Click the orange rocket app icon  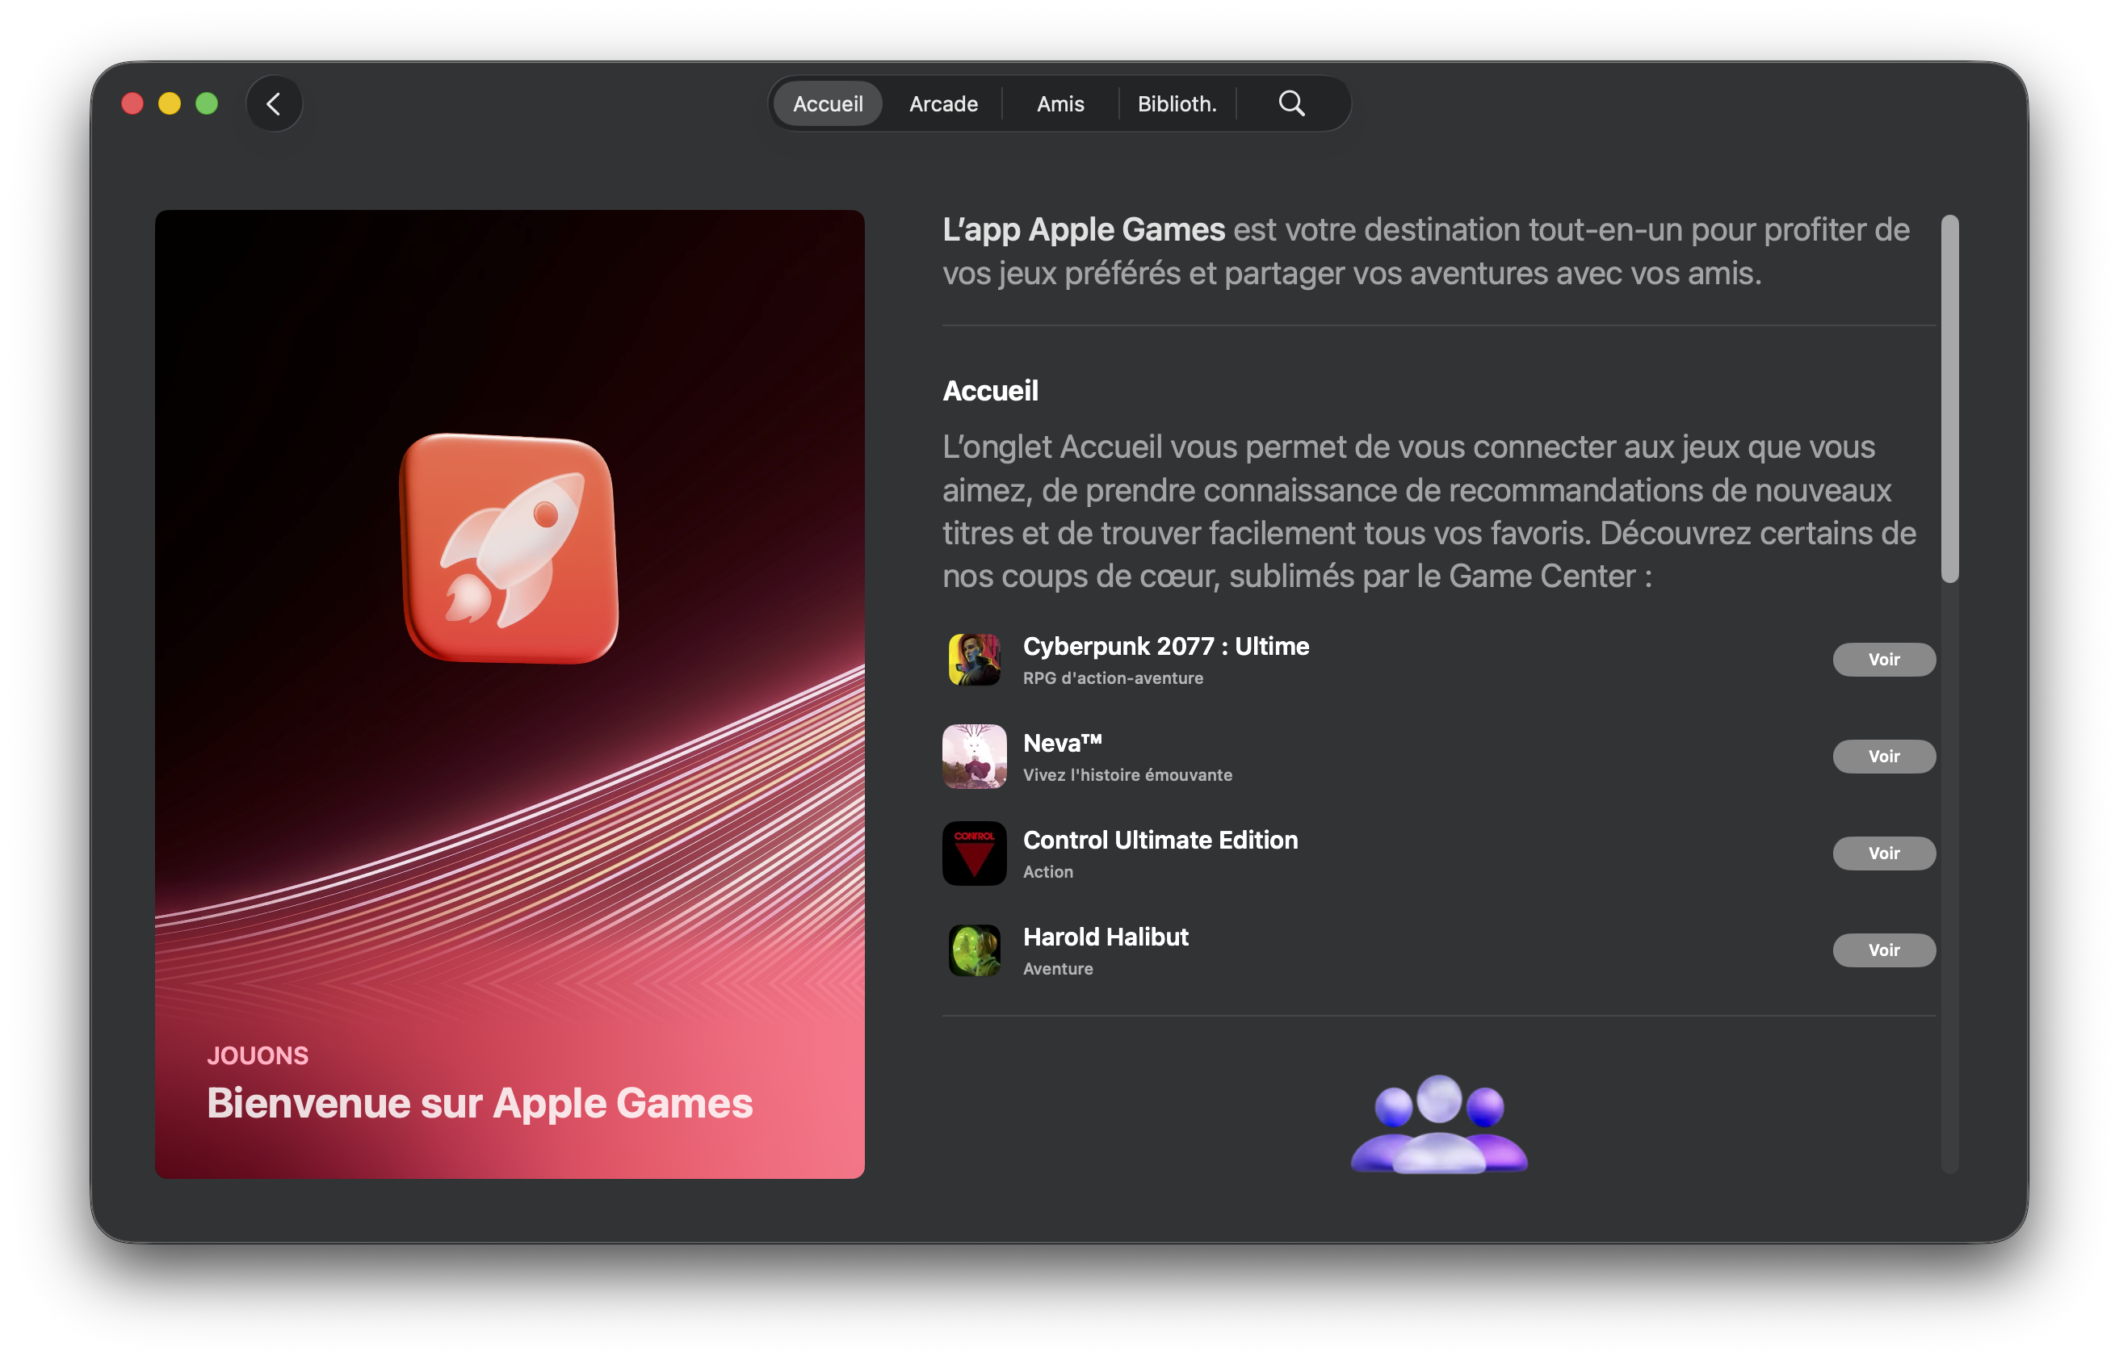[509, 547]
